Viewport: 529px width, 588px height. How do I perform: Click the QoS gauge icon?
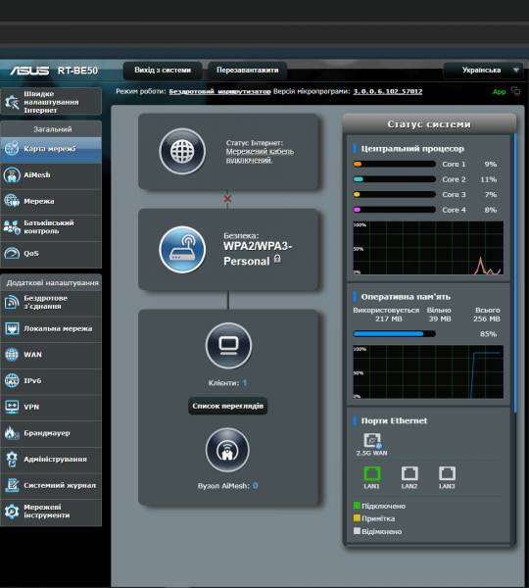[x=12, y=253]
